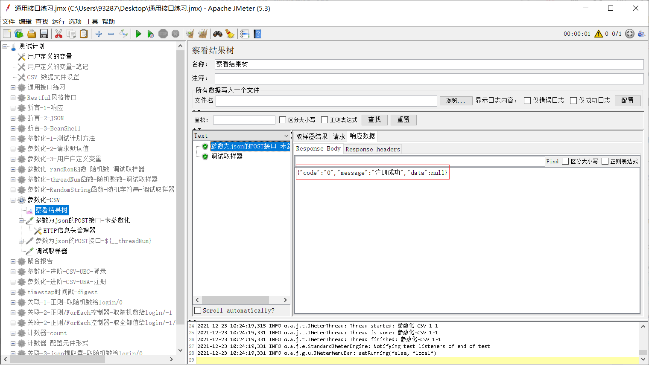Click the 浏览... button
The height and width of the screenshot is (365, 649).
click(456, 101)
